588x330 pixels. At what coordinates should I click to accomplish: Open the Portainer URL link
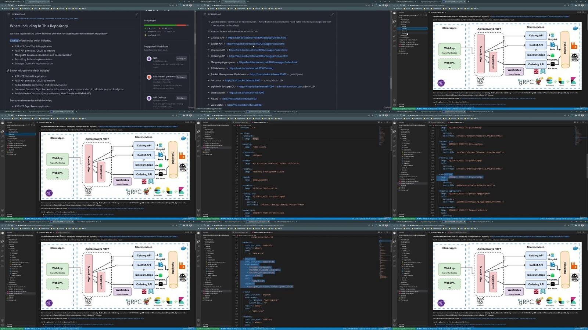click(x=243, y=80)
